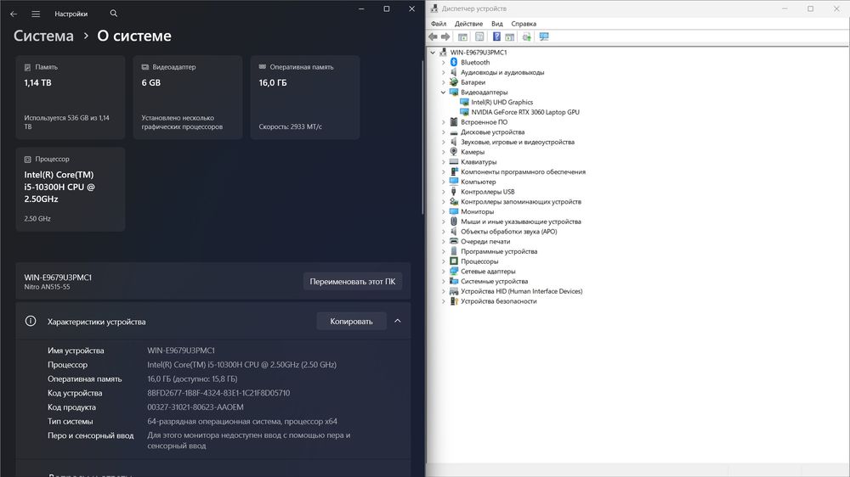Select the Оперативная память 16,0 ГБ card
The width and height of the screenshot is (850, 477).
tap(305, 98)
